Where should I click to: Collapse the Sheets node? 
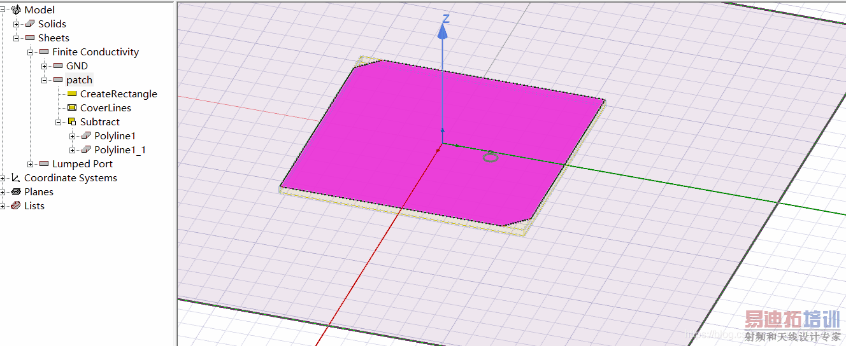point(17,38)
